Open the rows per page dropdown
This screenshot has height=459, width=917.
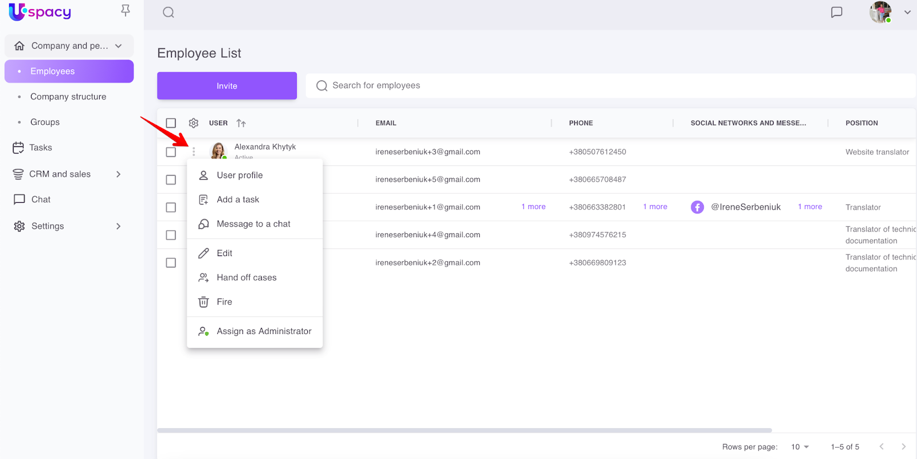click(x=800, y=447)
